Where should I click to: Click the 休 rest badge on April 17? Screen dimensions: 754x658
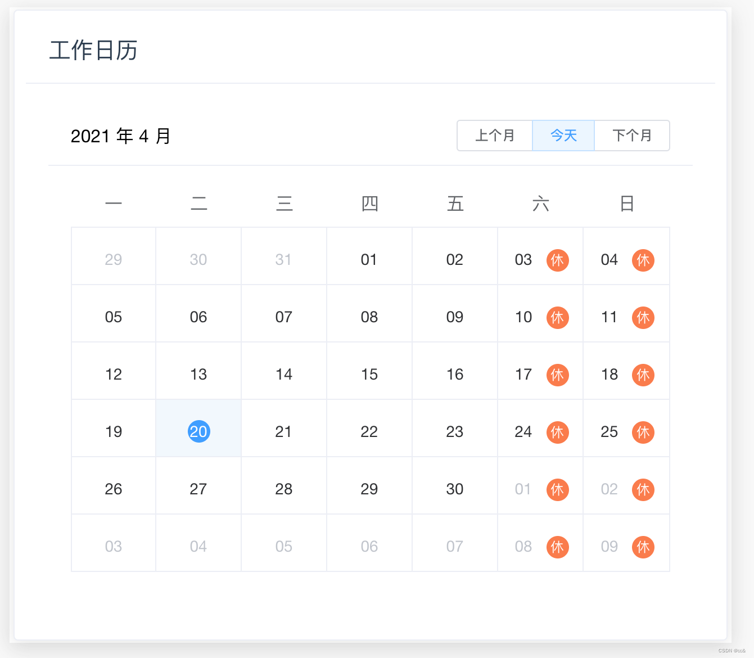click(558, 375)
